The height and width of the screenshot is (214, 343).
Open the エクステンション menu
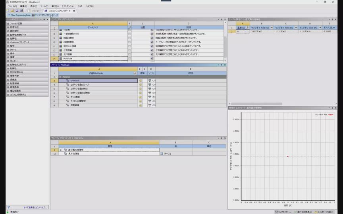pyautogui.click(x=68, y=6)
